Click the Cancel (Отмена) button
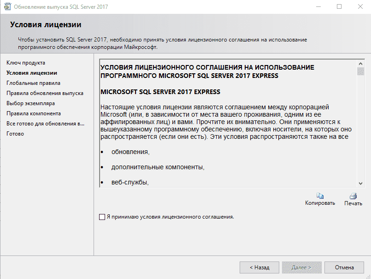This screenshot has height=279, width=371. [x=344, y=267]
